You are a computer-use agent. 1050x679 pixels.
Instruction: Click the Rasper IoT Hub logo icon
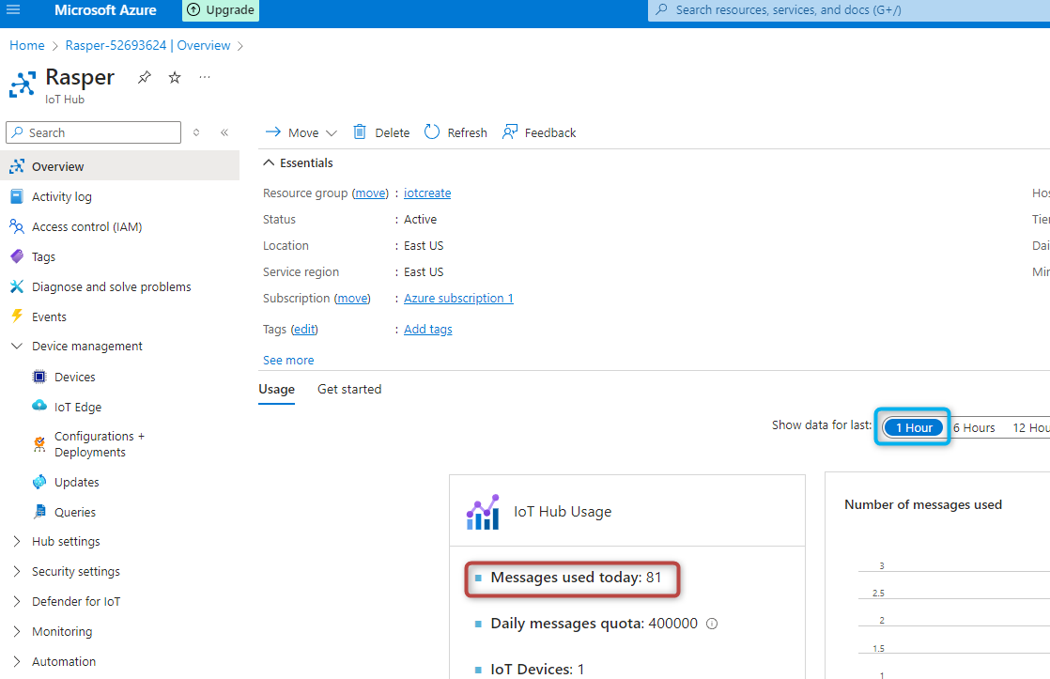coord(23,85)
